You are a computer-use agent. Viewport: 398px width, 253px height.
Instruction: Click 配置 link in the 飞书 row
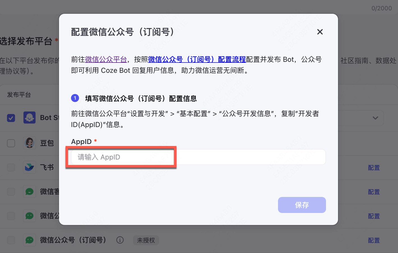(374, 168)
